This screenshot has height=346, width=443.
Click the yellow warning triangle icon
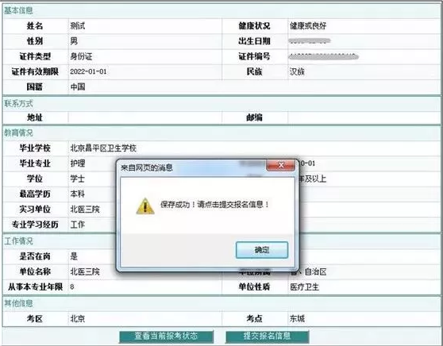(x=145, y=206)
